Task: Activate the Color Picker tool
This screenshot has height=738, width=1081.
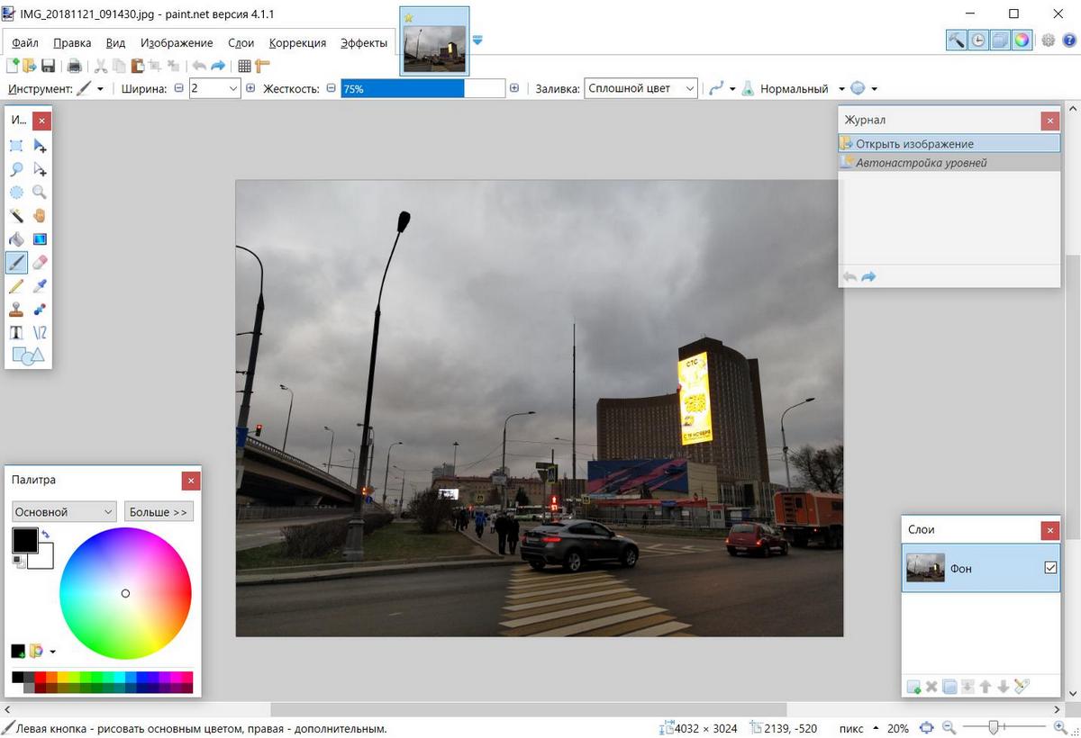Action: (39, 285)
